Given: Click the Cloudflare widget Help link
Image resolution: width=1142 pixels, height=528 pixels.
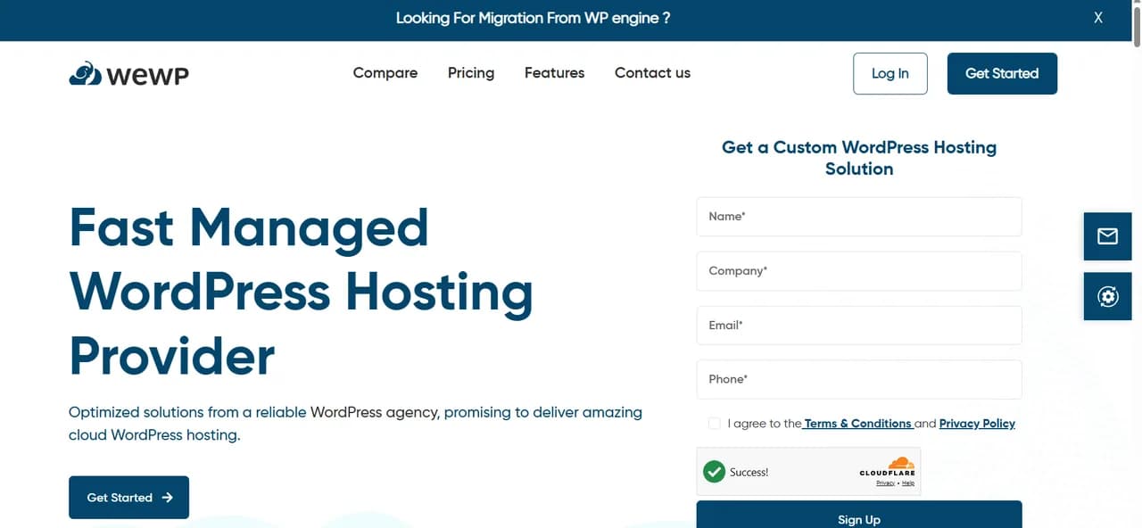Looking at the screenshot, I should (908, 483).
